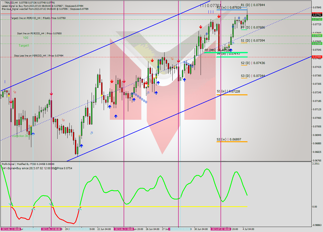Click the magenta 2023.06.15 00:00 time marker
The image size is (323, 232).
pos(11,229)
